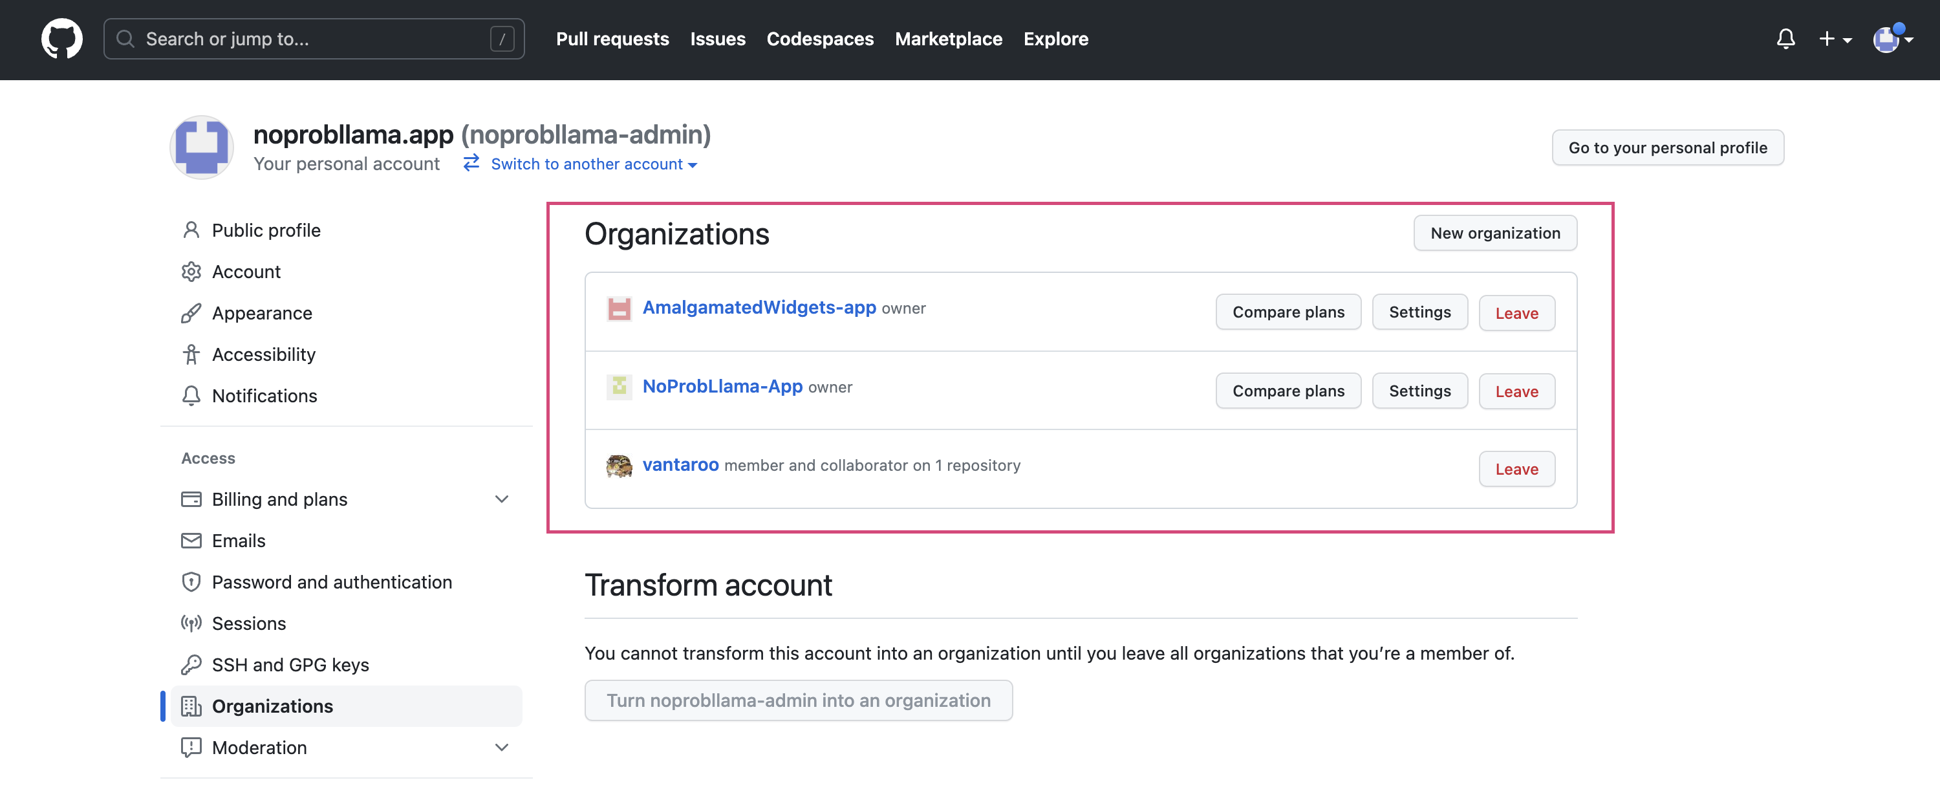Click the magnifier icon in search bar

point(125,39)
